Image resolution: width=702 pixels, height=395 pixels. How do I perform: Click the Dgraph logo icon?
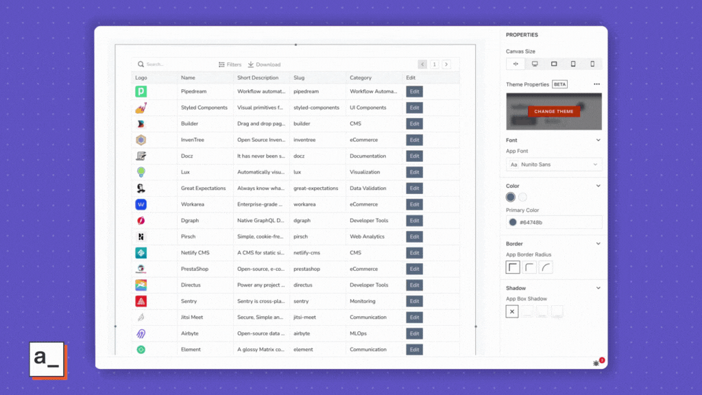(141, 220)
